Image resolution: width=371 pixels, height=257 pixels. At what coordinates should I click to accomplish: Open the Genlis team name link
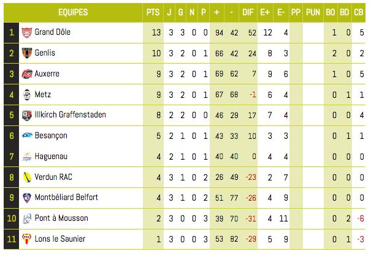(x=45, y=53)
